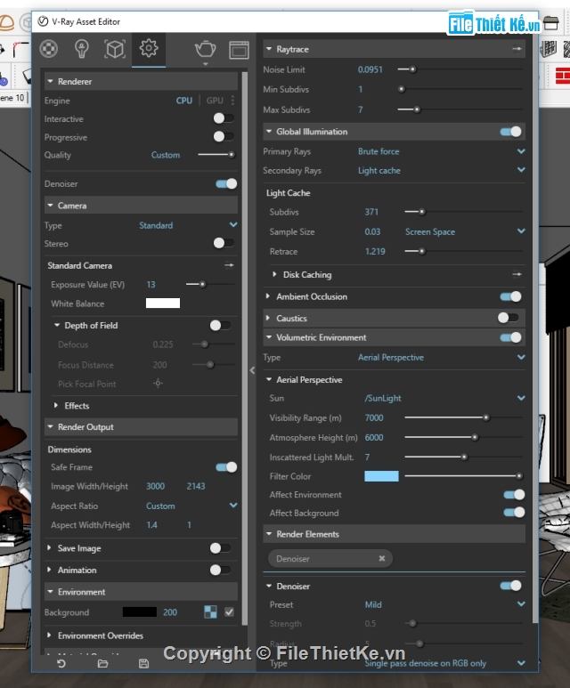570x688 pixels.
Task: Click the Filter Color blue swatch
Action: pyautogui.click(x=381, y=476)
